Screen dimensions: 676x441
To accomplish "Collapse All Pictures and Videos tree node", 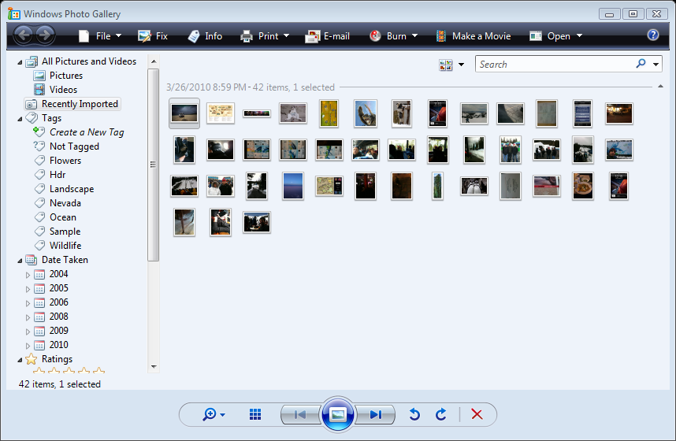I will pyautogui.click(x=20, y=62).
